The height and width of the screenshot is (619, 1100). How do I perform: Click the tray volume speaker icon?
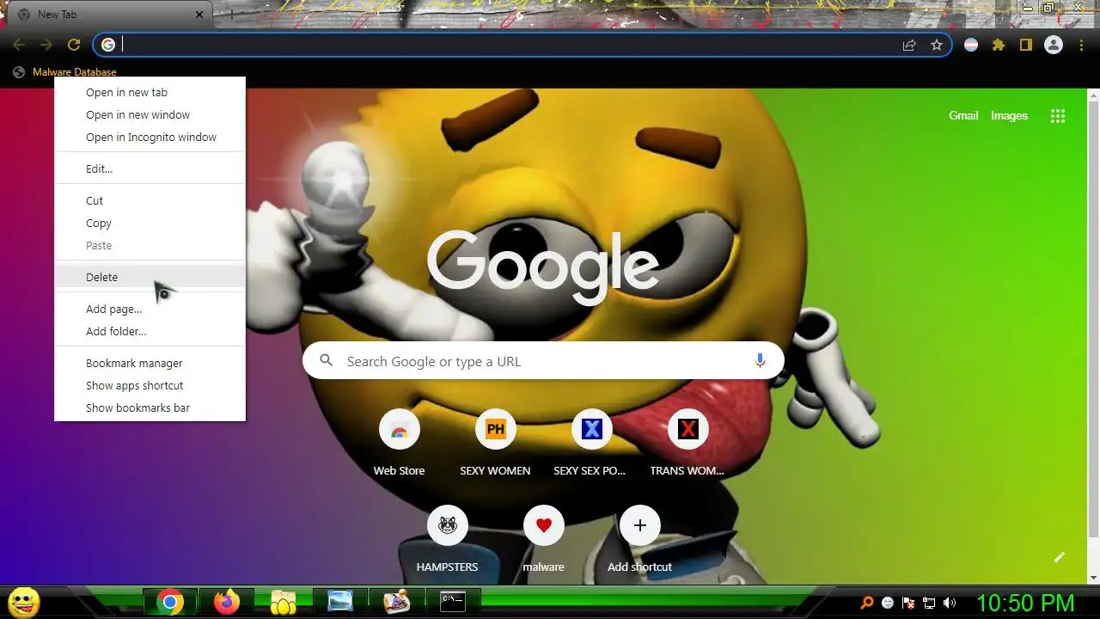click(x=950, y=603)
